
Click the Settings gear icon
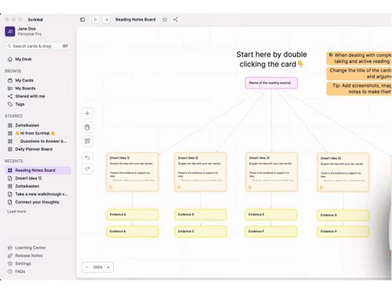(x=10, y=263)
